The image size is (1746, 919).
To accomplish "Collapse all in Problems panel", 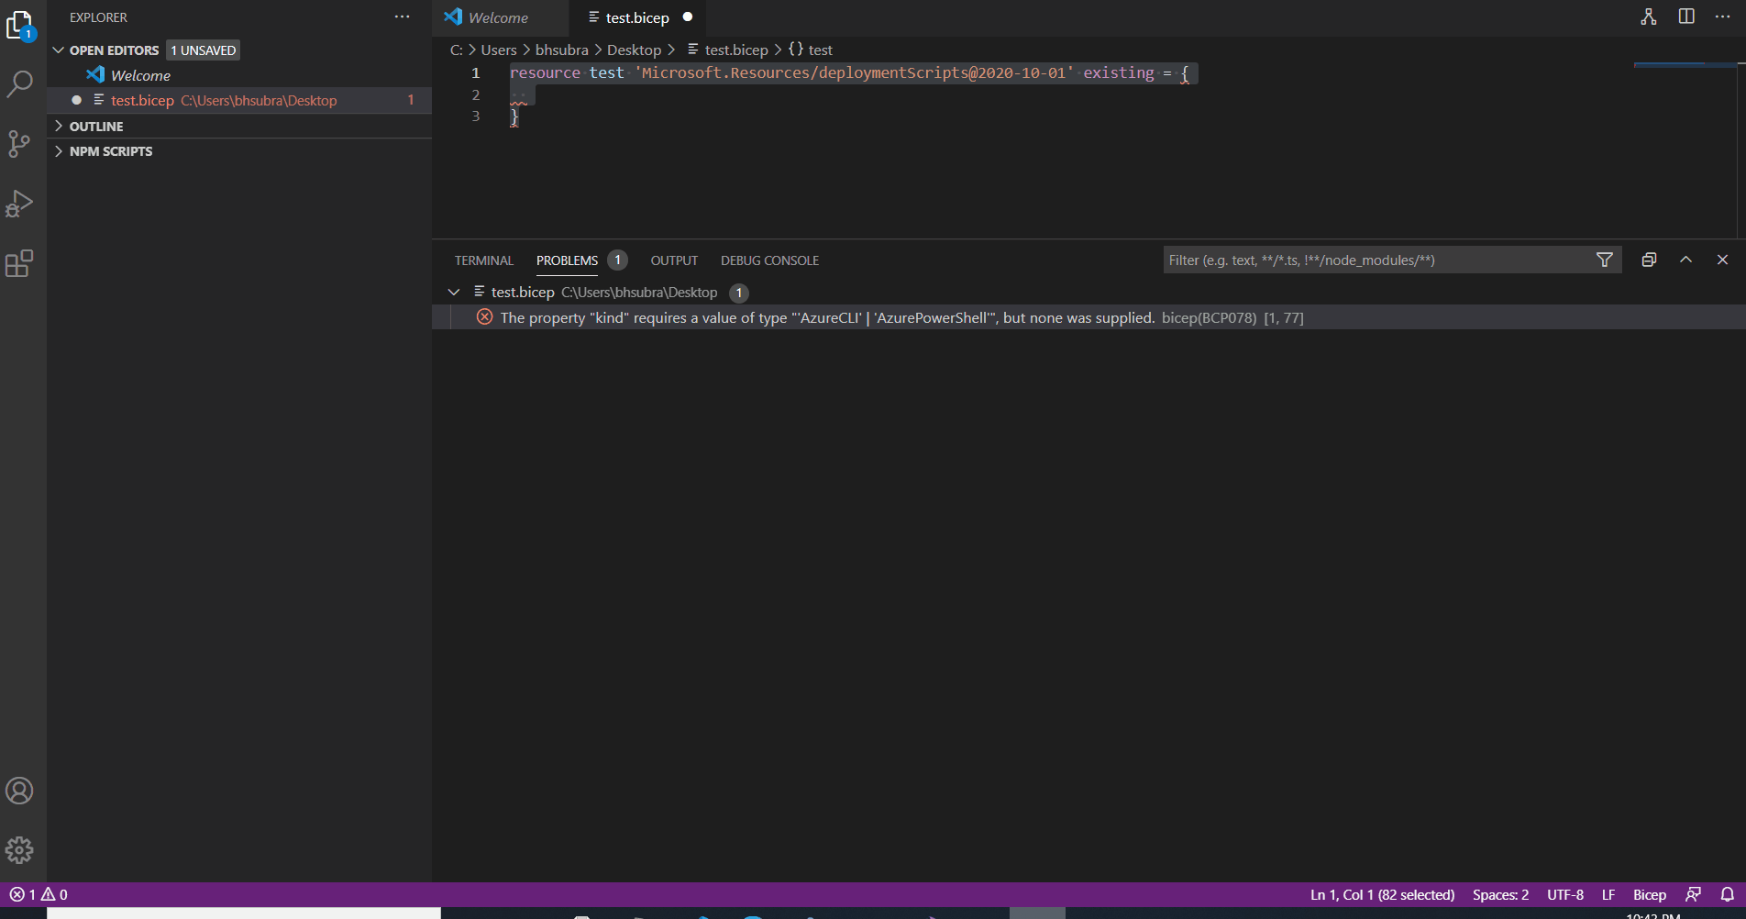I will pos(1648,260).
